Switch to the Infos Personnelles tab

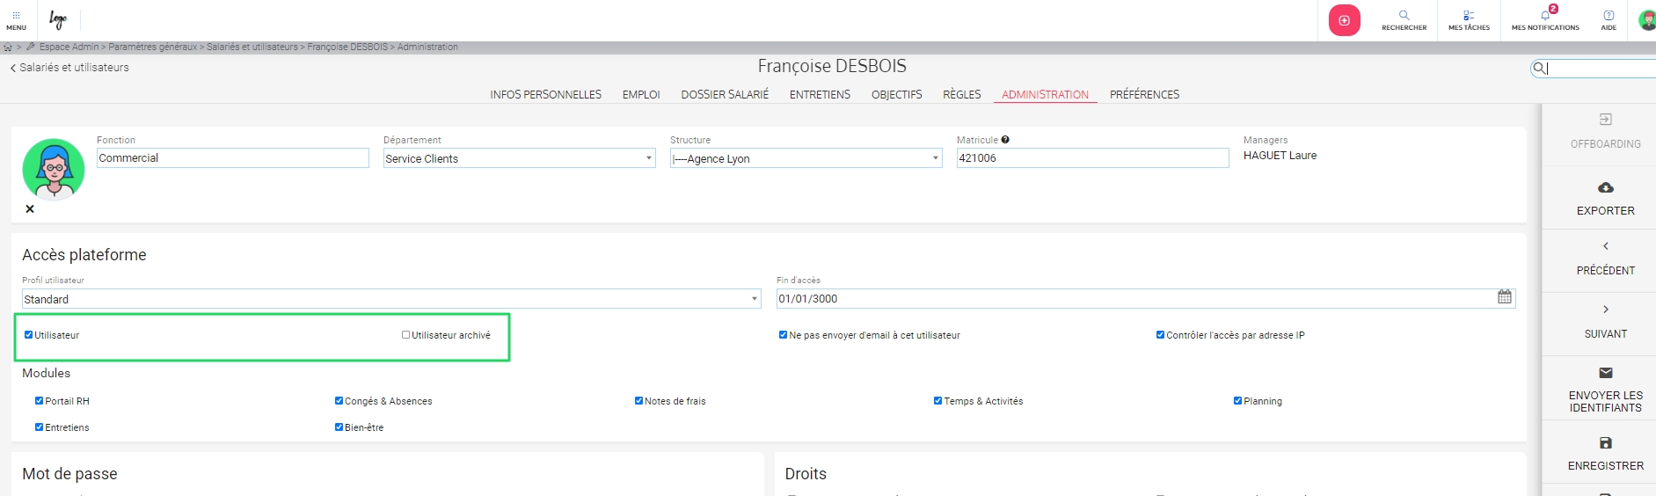pyautogui.click(x=545, y=95)
